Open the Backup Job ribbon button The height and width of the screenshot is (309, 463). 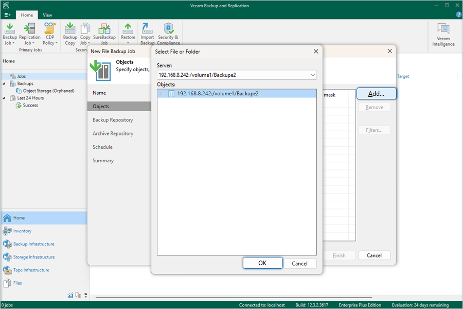pyautogui.click(x=10, y=34)
